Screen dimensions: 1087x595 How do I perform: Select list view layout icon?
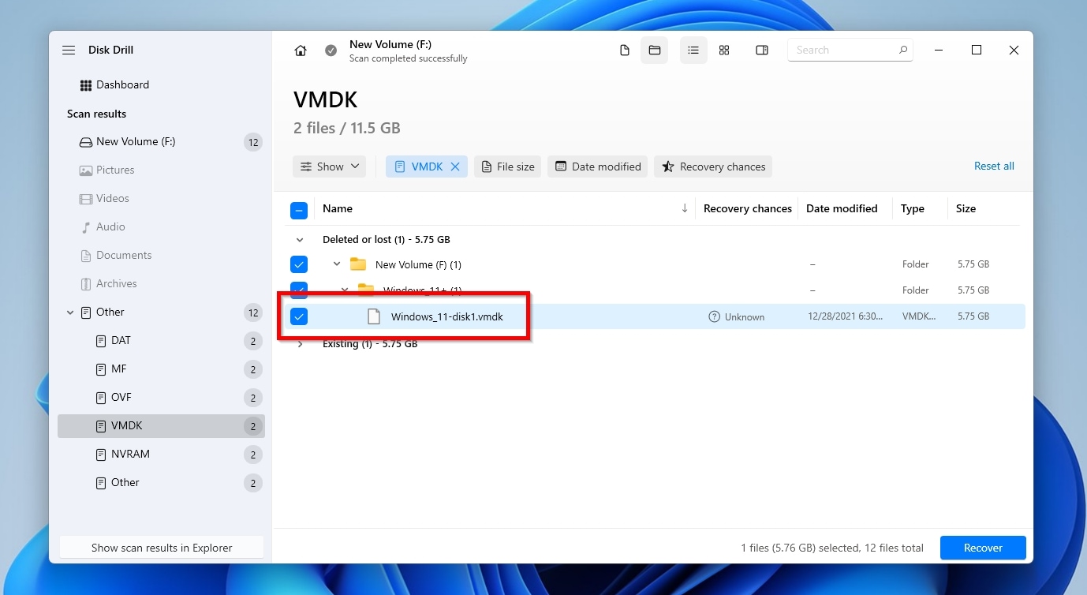(693, 51)
